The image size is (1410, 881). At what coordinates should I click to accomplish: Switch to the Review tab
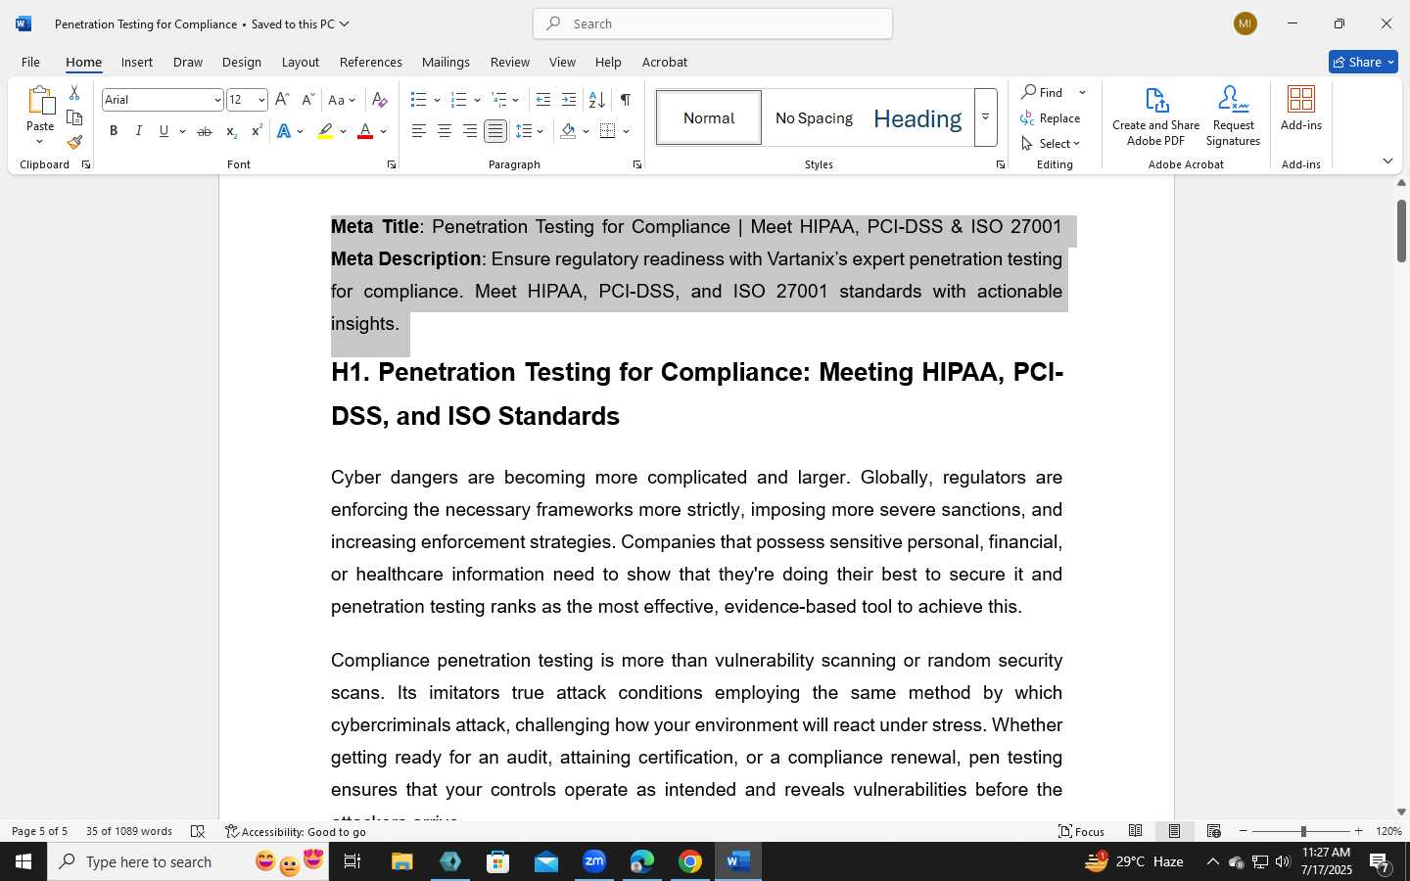(x=510, y=62)
